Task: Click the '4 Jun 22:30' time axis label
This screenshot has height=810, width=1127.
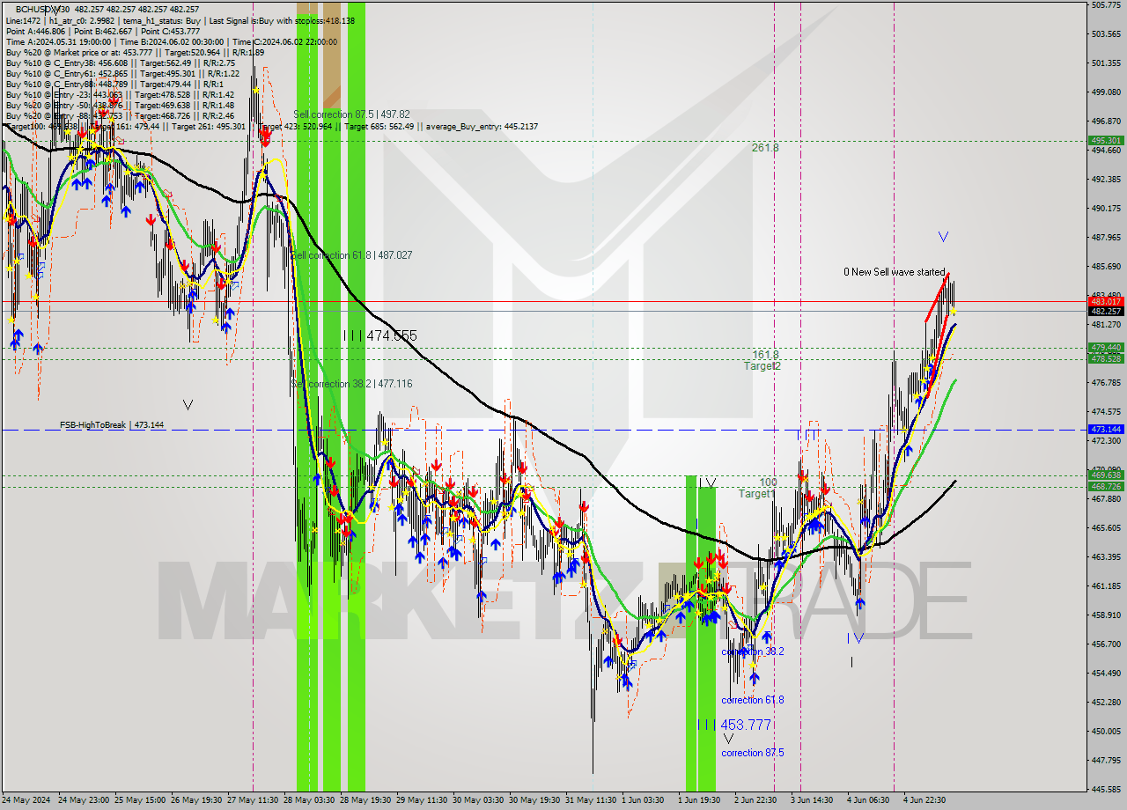Action: pyautogui.click(x=924, y=800)
